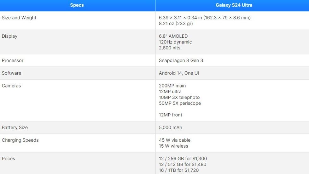Click the Android 14, One UI value
Viewport: 309px width, 174px height.
click(179, 73)
